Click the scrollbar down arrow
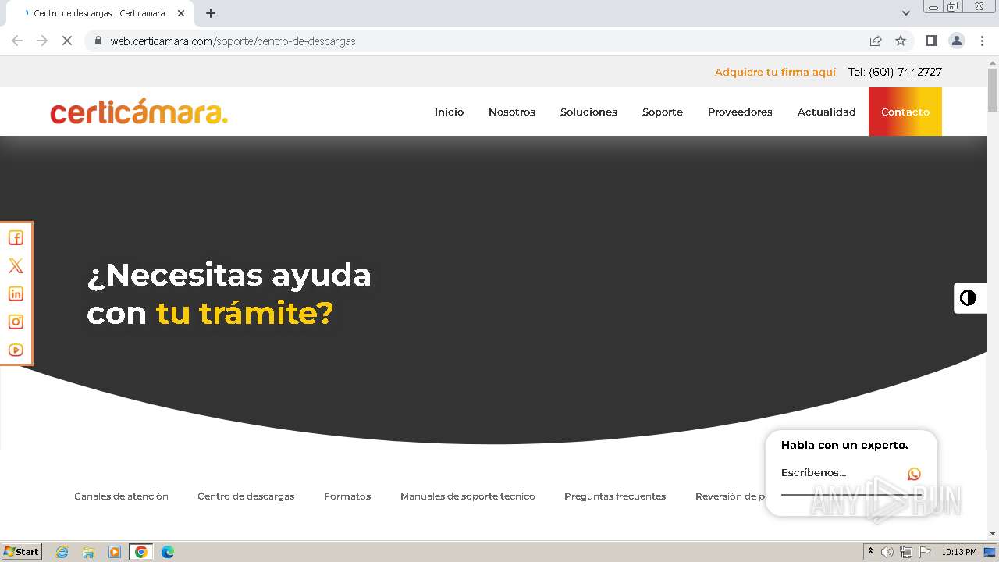 click(x=993, y=533)
